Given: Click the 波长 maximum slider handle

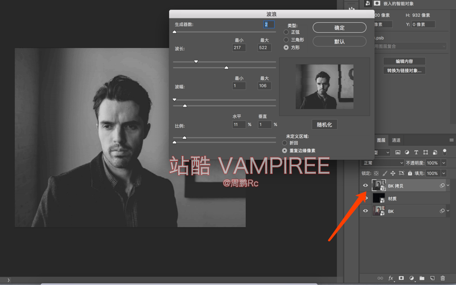Looking at the screenshot, I should point(226,68).
